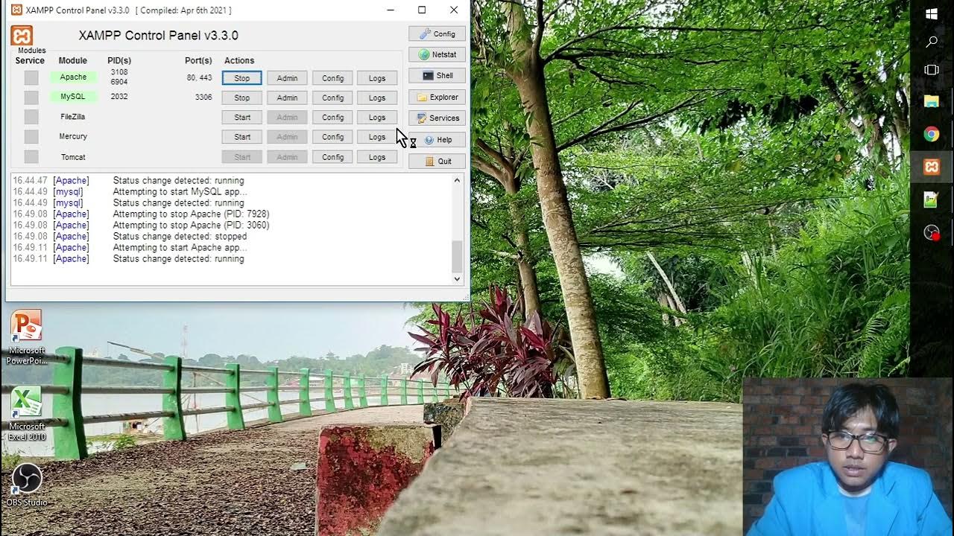Image resolution: width=954 pixels, height=536 pixels.
Task: Open the taskbar search icon
Action: [932, 42]
